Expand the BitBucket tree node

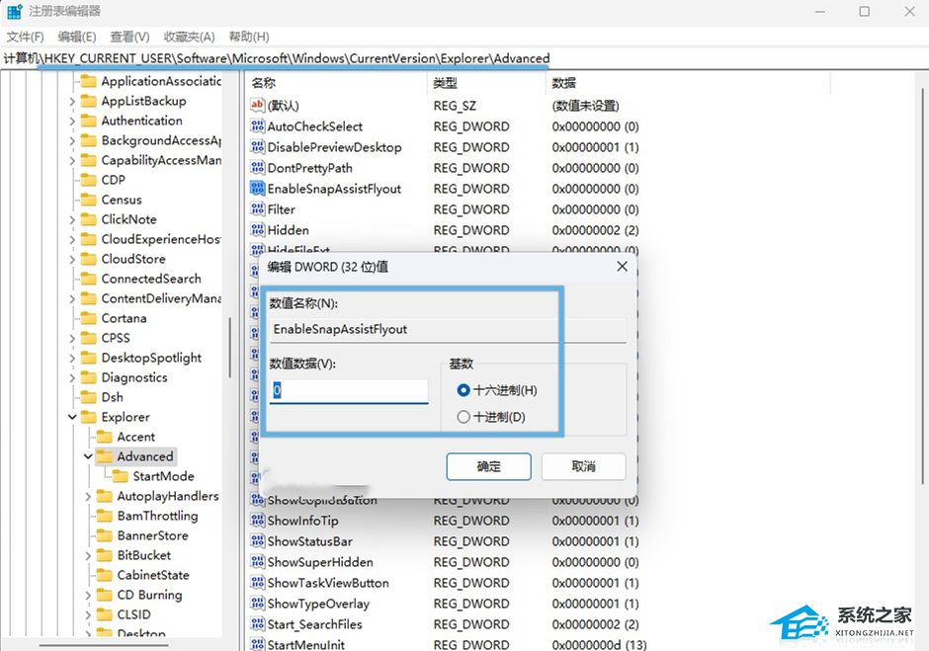[x=88, y=555]
